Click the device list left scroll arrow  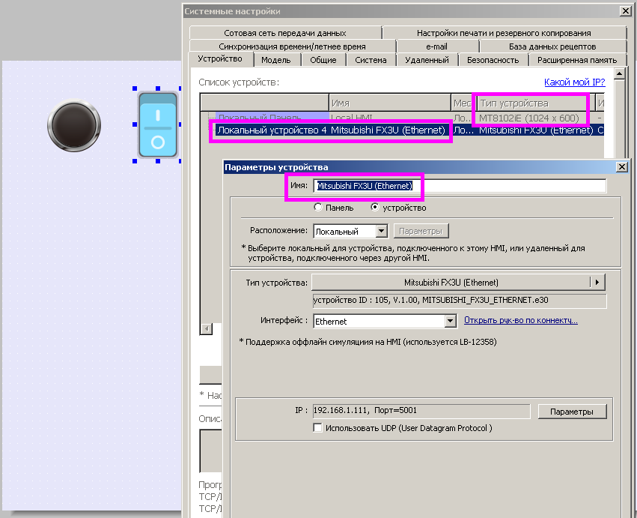tap(207, 328)
